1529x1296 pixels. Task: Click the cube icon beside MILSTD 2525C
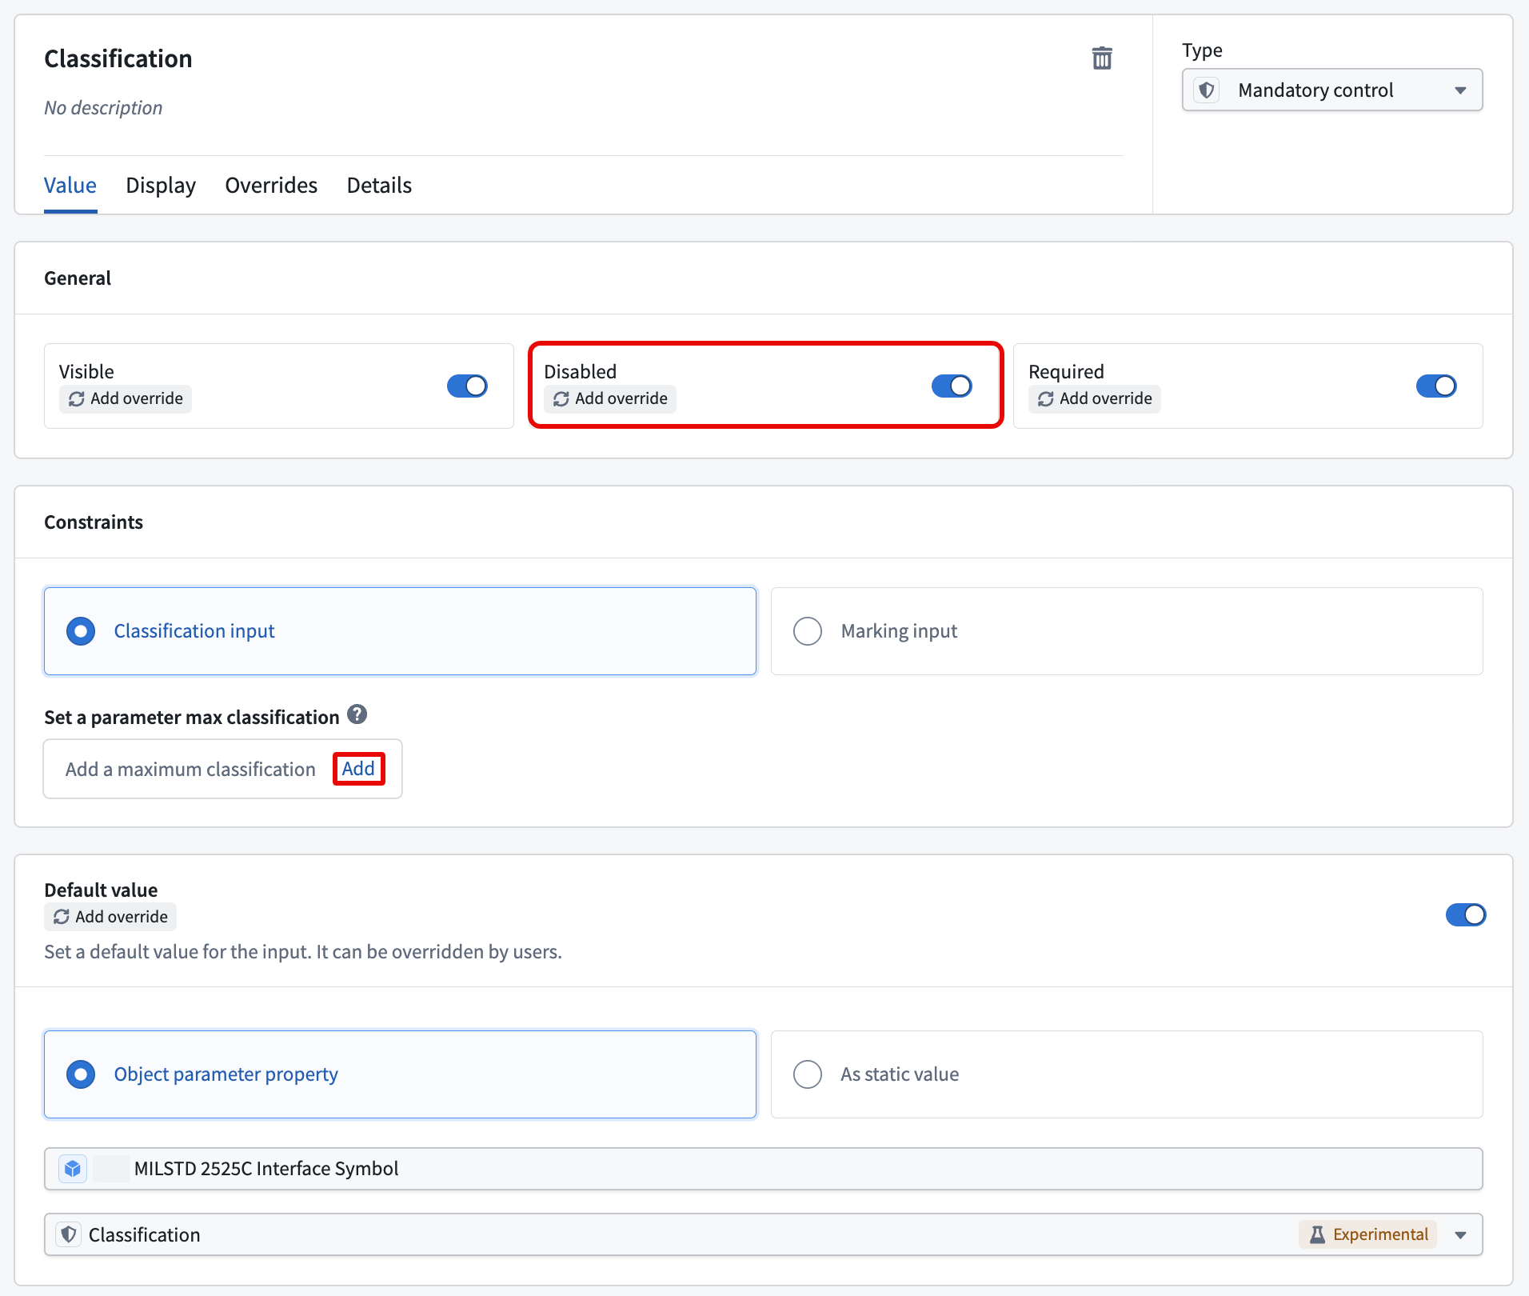point(73,1169)
